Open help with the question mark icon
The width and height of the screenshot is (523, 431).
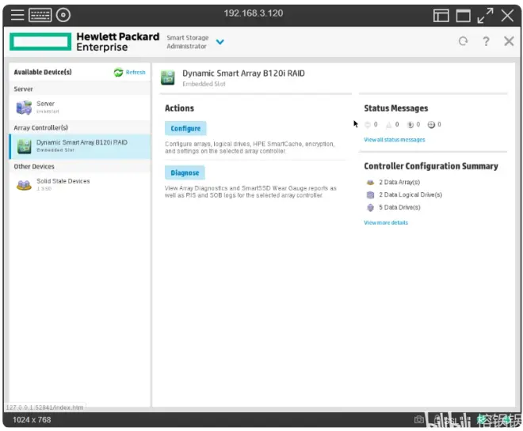click(x=486, y=41)
